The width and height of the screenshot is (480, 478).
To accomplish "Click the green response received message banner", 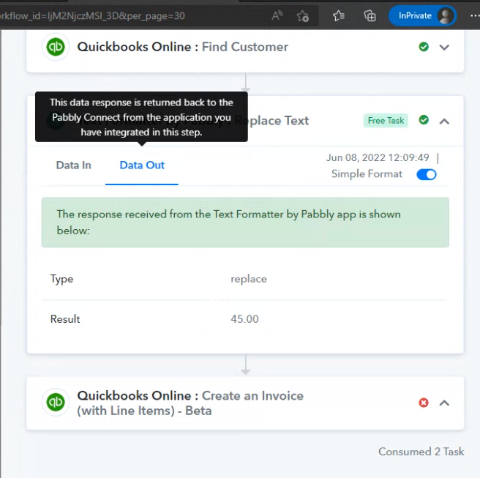I will (x=245, y=223).
